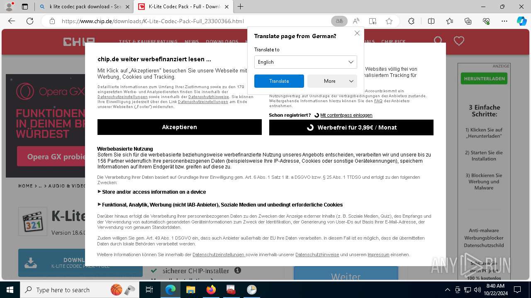Viewport: 531px width, 298px height.
Task: Open Datenschutzhinweise link in top paragraph
Action: pos(209,97)
